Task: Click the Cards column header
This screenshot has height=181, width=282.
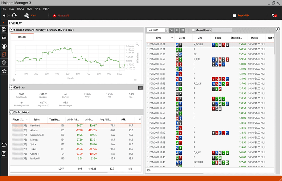Action: (x=182, y=38)
